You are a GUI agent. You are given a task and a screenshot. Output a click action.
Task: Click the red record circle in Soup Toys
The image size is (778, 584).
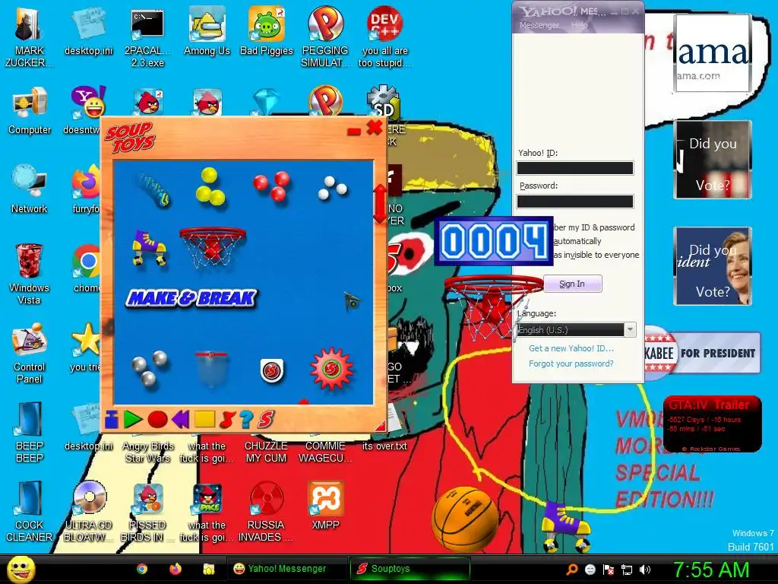[157, 420]
